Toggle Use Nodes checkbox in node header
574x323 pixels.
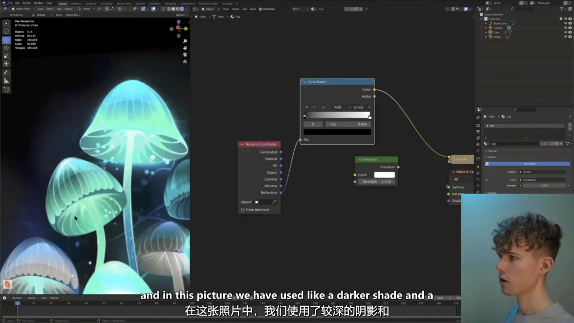tap(260, 9)
